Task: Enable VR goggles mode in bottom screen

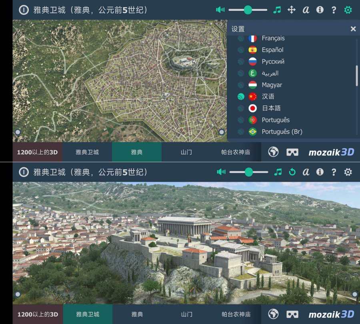Action: [292, 314]
